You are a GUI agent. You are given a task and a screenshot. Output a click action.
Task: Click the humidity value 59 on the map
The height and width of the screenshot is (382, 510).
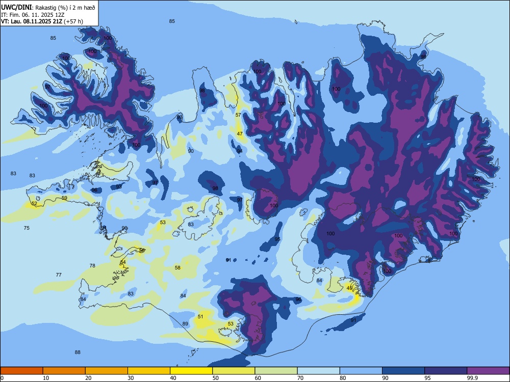point(64,198)
